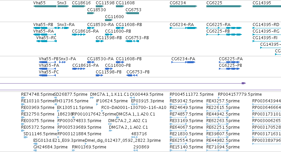Click the CG6225 gene label

(214, 3)
